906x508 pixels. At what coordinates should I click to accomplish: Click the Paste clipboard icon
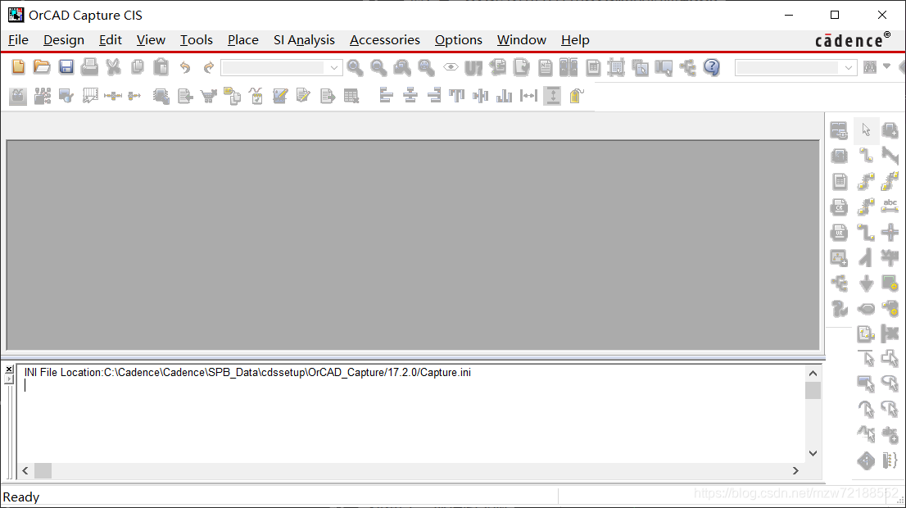(161, 67)
